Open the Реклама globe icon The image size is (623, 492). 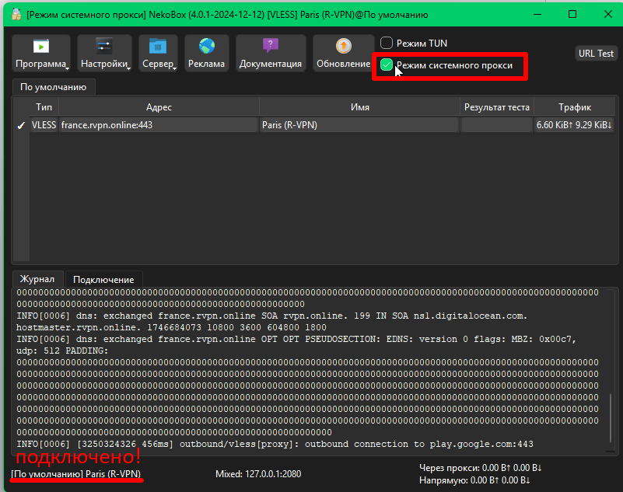[206, 47]
